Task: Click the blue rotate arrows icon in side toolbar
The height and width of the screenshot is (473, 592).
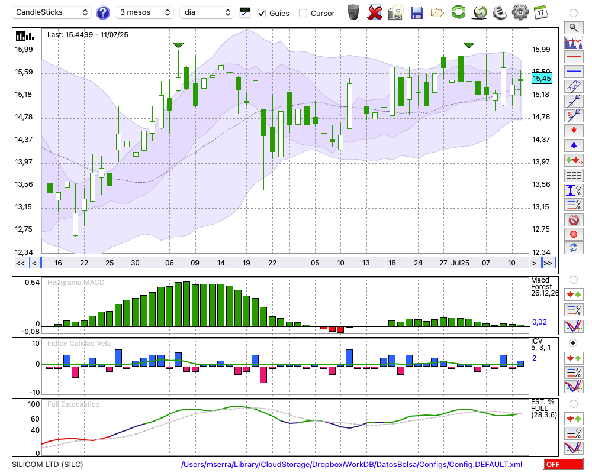Action: (574, 248)
